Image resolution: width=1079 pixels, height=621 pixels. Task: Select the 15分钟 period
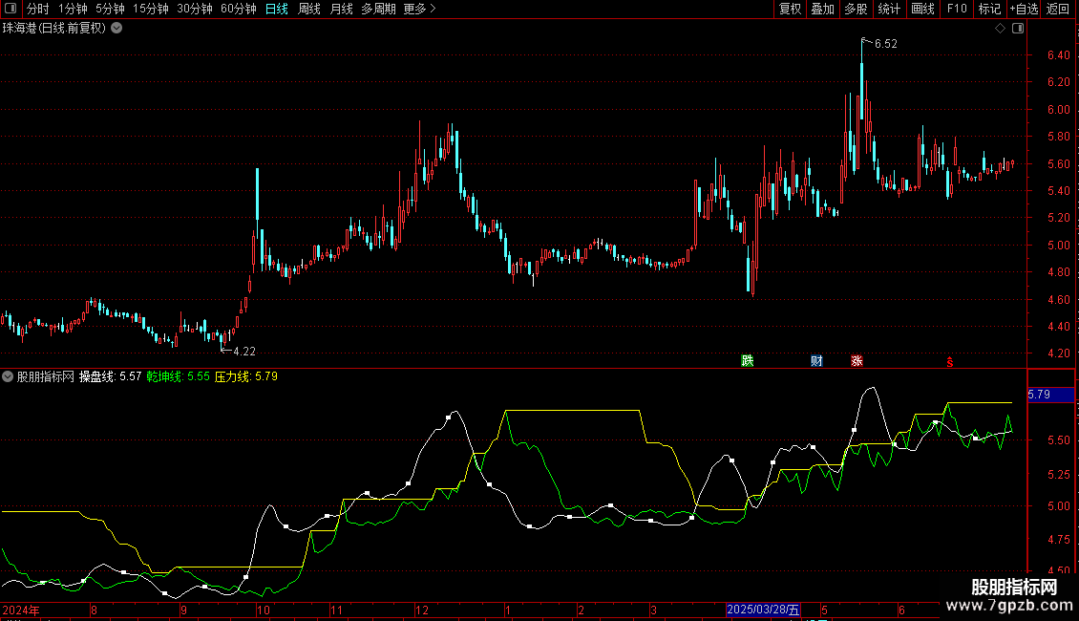click(x=151, y=9)
